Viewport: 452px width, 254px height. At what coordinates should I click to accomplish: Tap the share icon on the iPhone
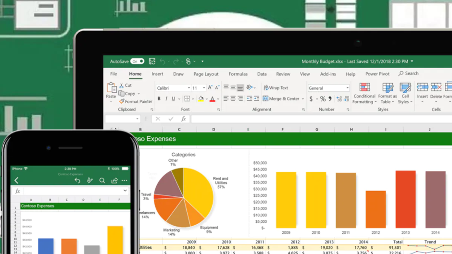114,181
